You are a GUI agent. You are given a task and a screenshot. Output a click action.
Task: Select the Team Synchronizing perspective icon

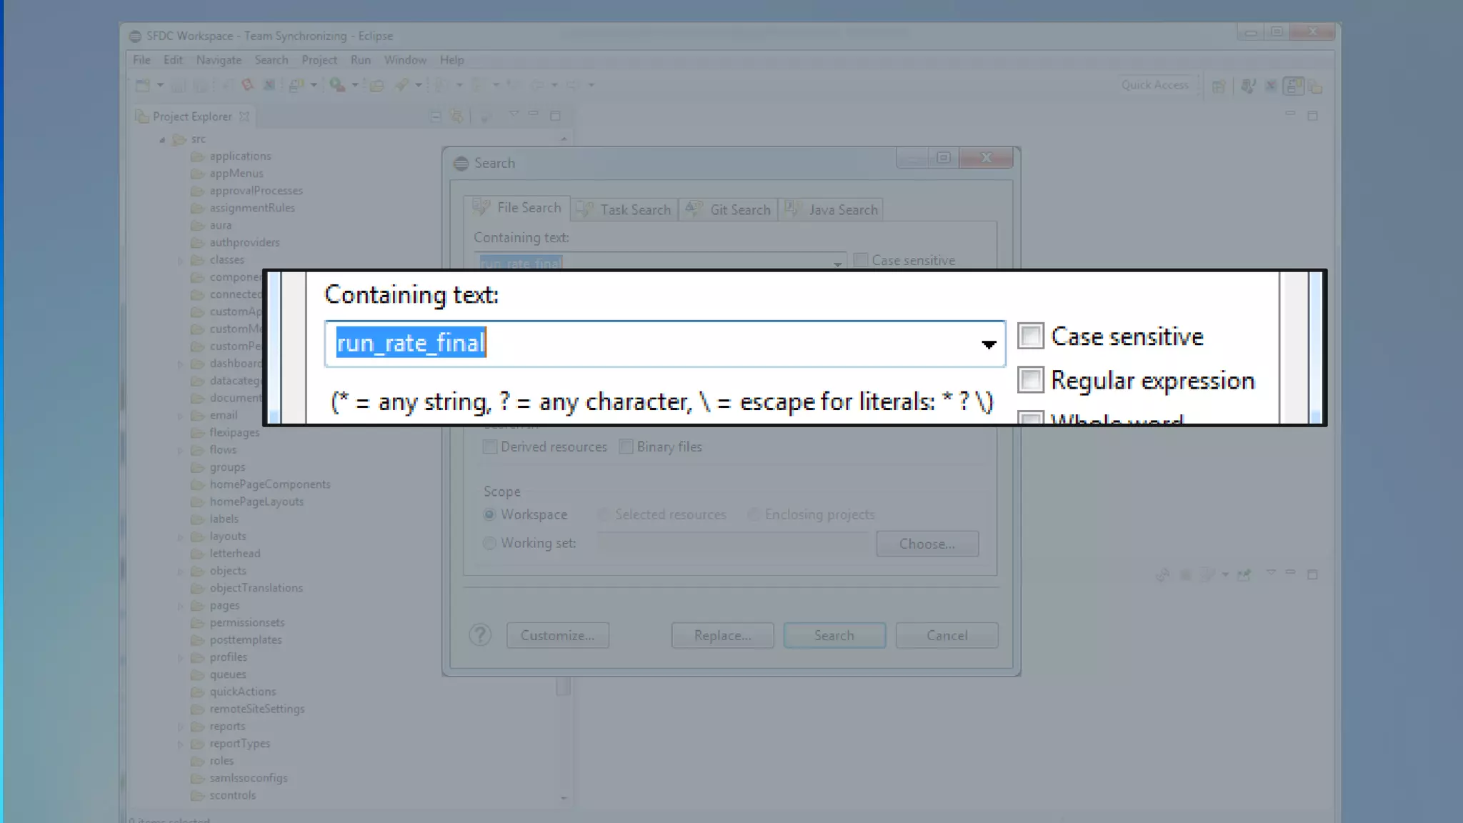pyautogui.click(x=1294, y=86)
